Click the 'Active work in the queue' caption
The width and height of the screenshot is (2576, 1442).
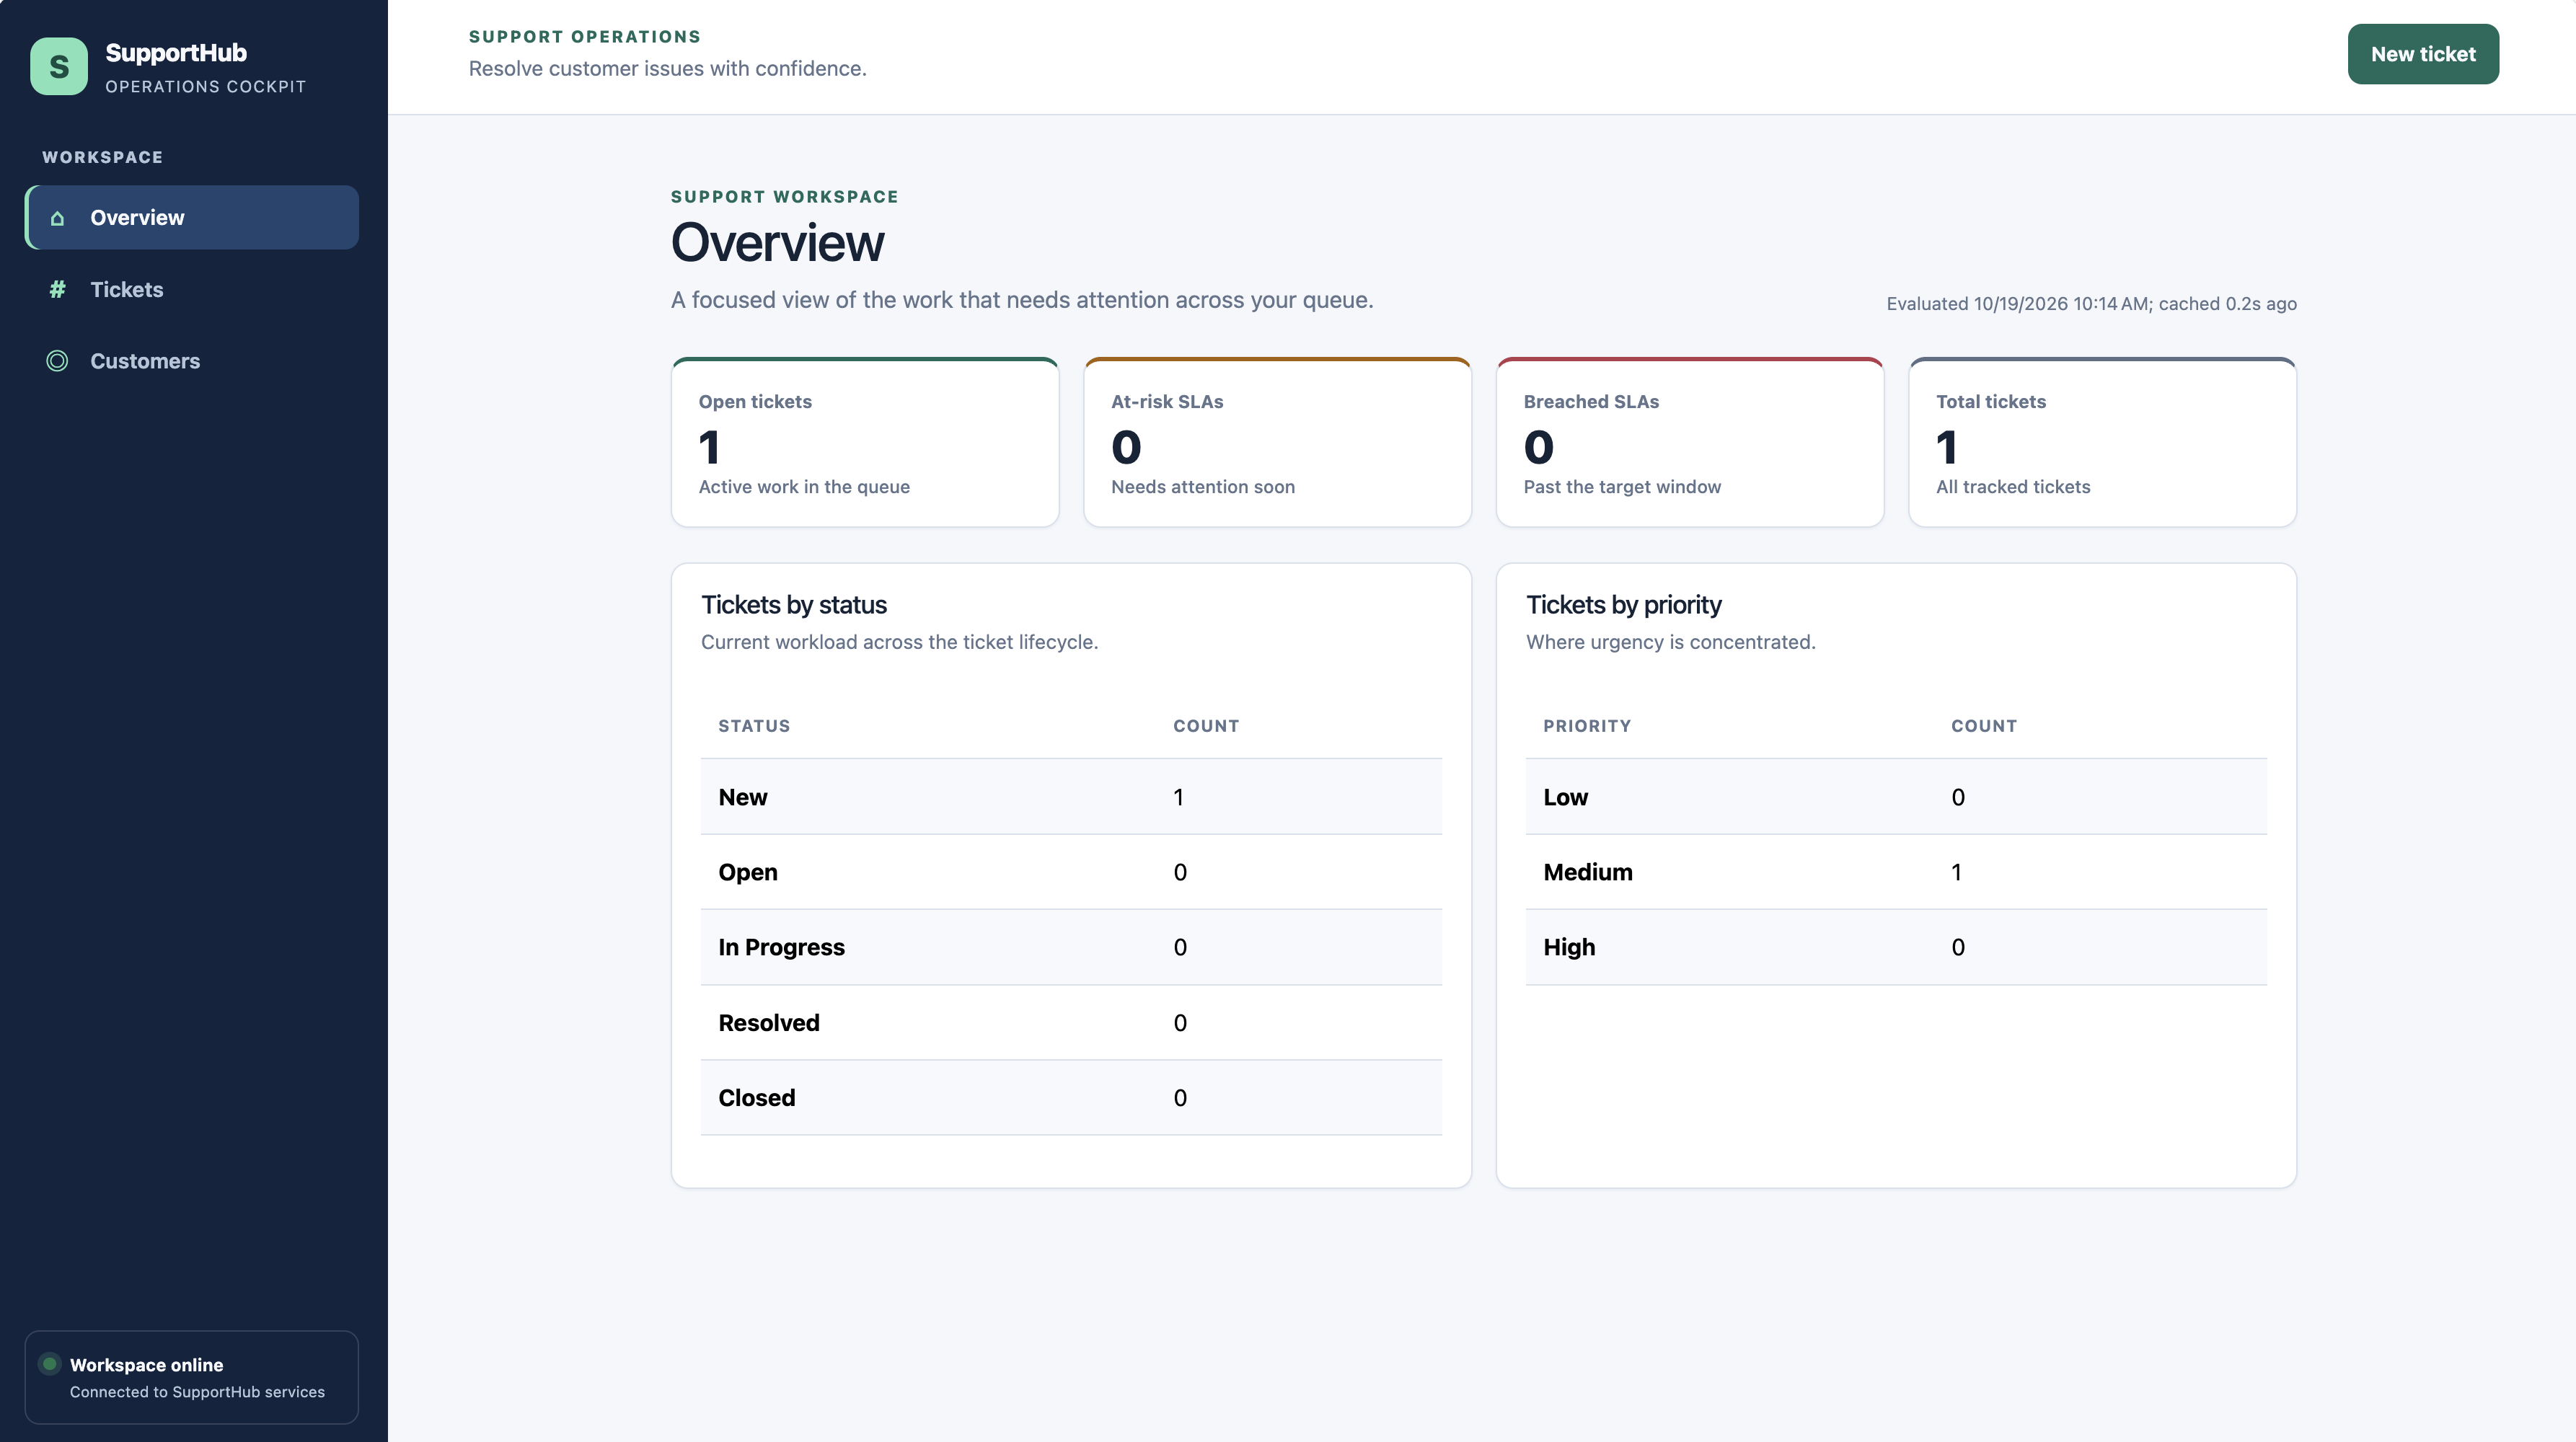(x=804, y=487)
